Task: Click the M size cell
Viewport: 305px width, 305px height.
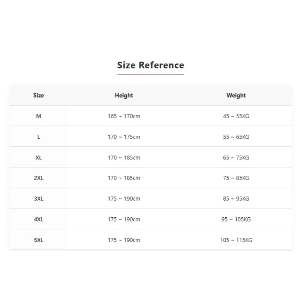Action: coord(39,116)
